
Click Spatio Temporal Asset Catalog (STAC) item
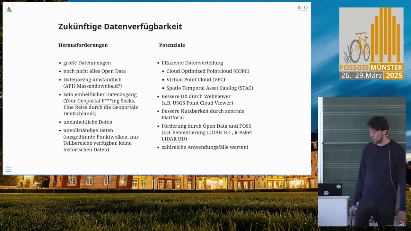point(210,88)
